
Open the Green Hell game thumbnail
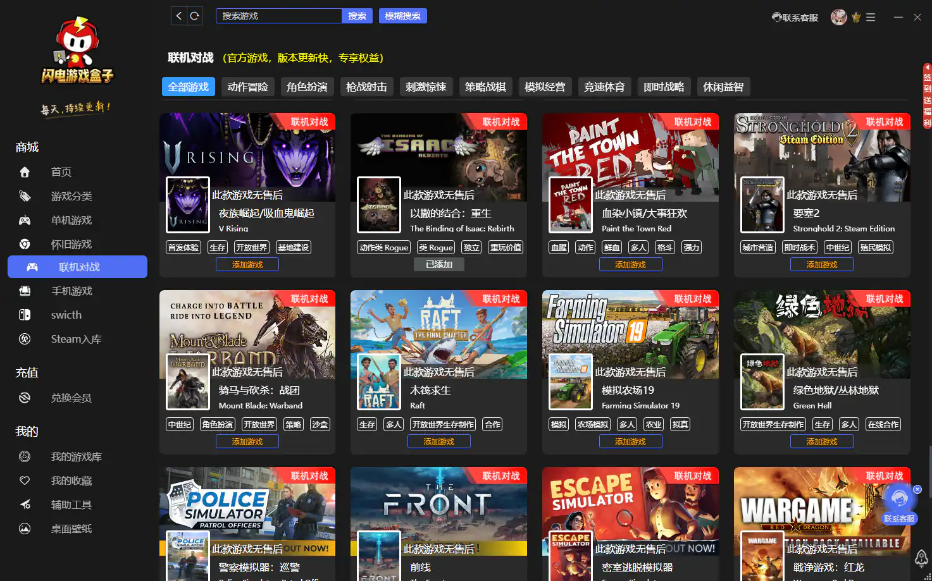(x=762, y=382)
